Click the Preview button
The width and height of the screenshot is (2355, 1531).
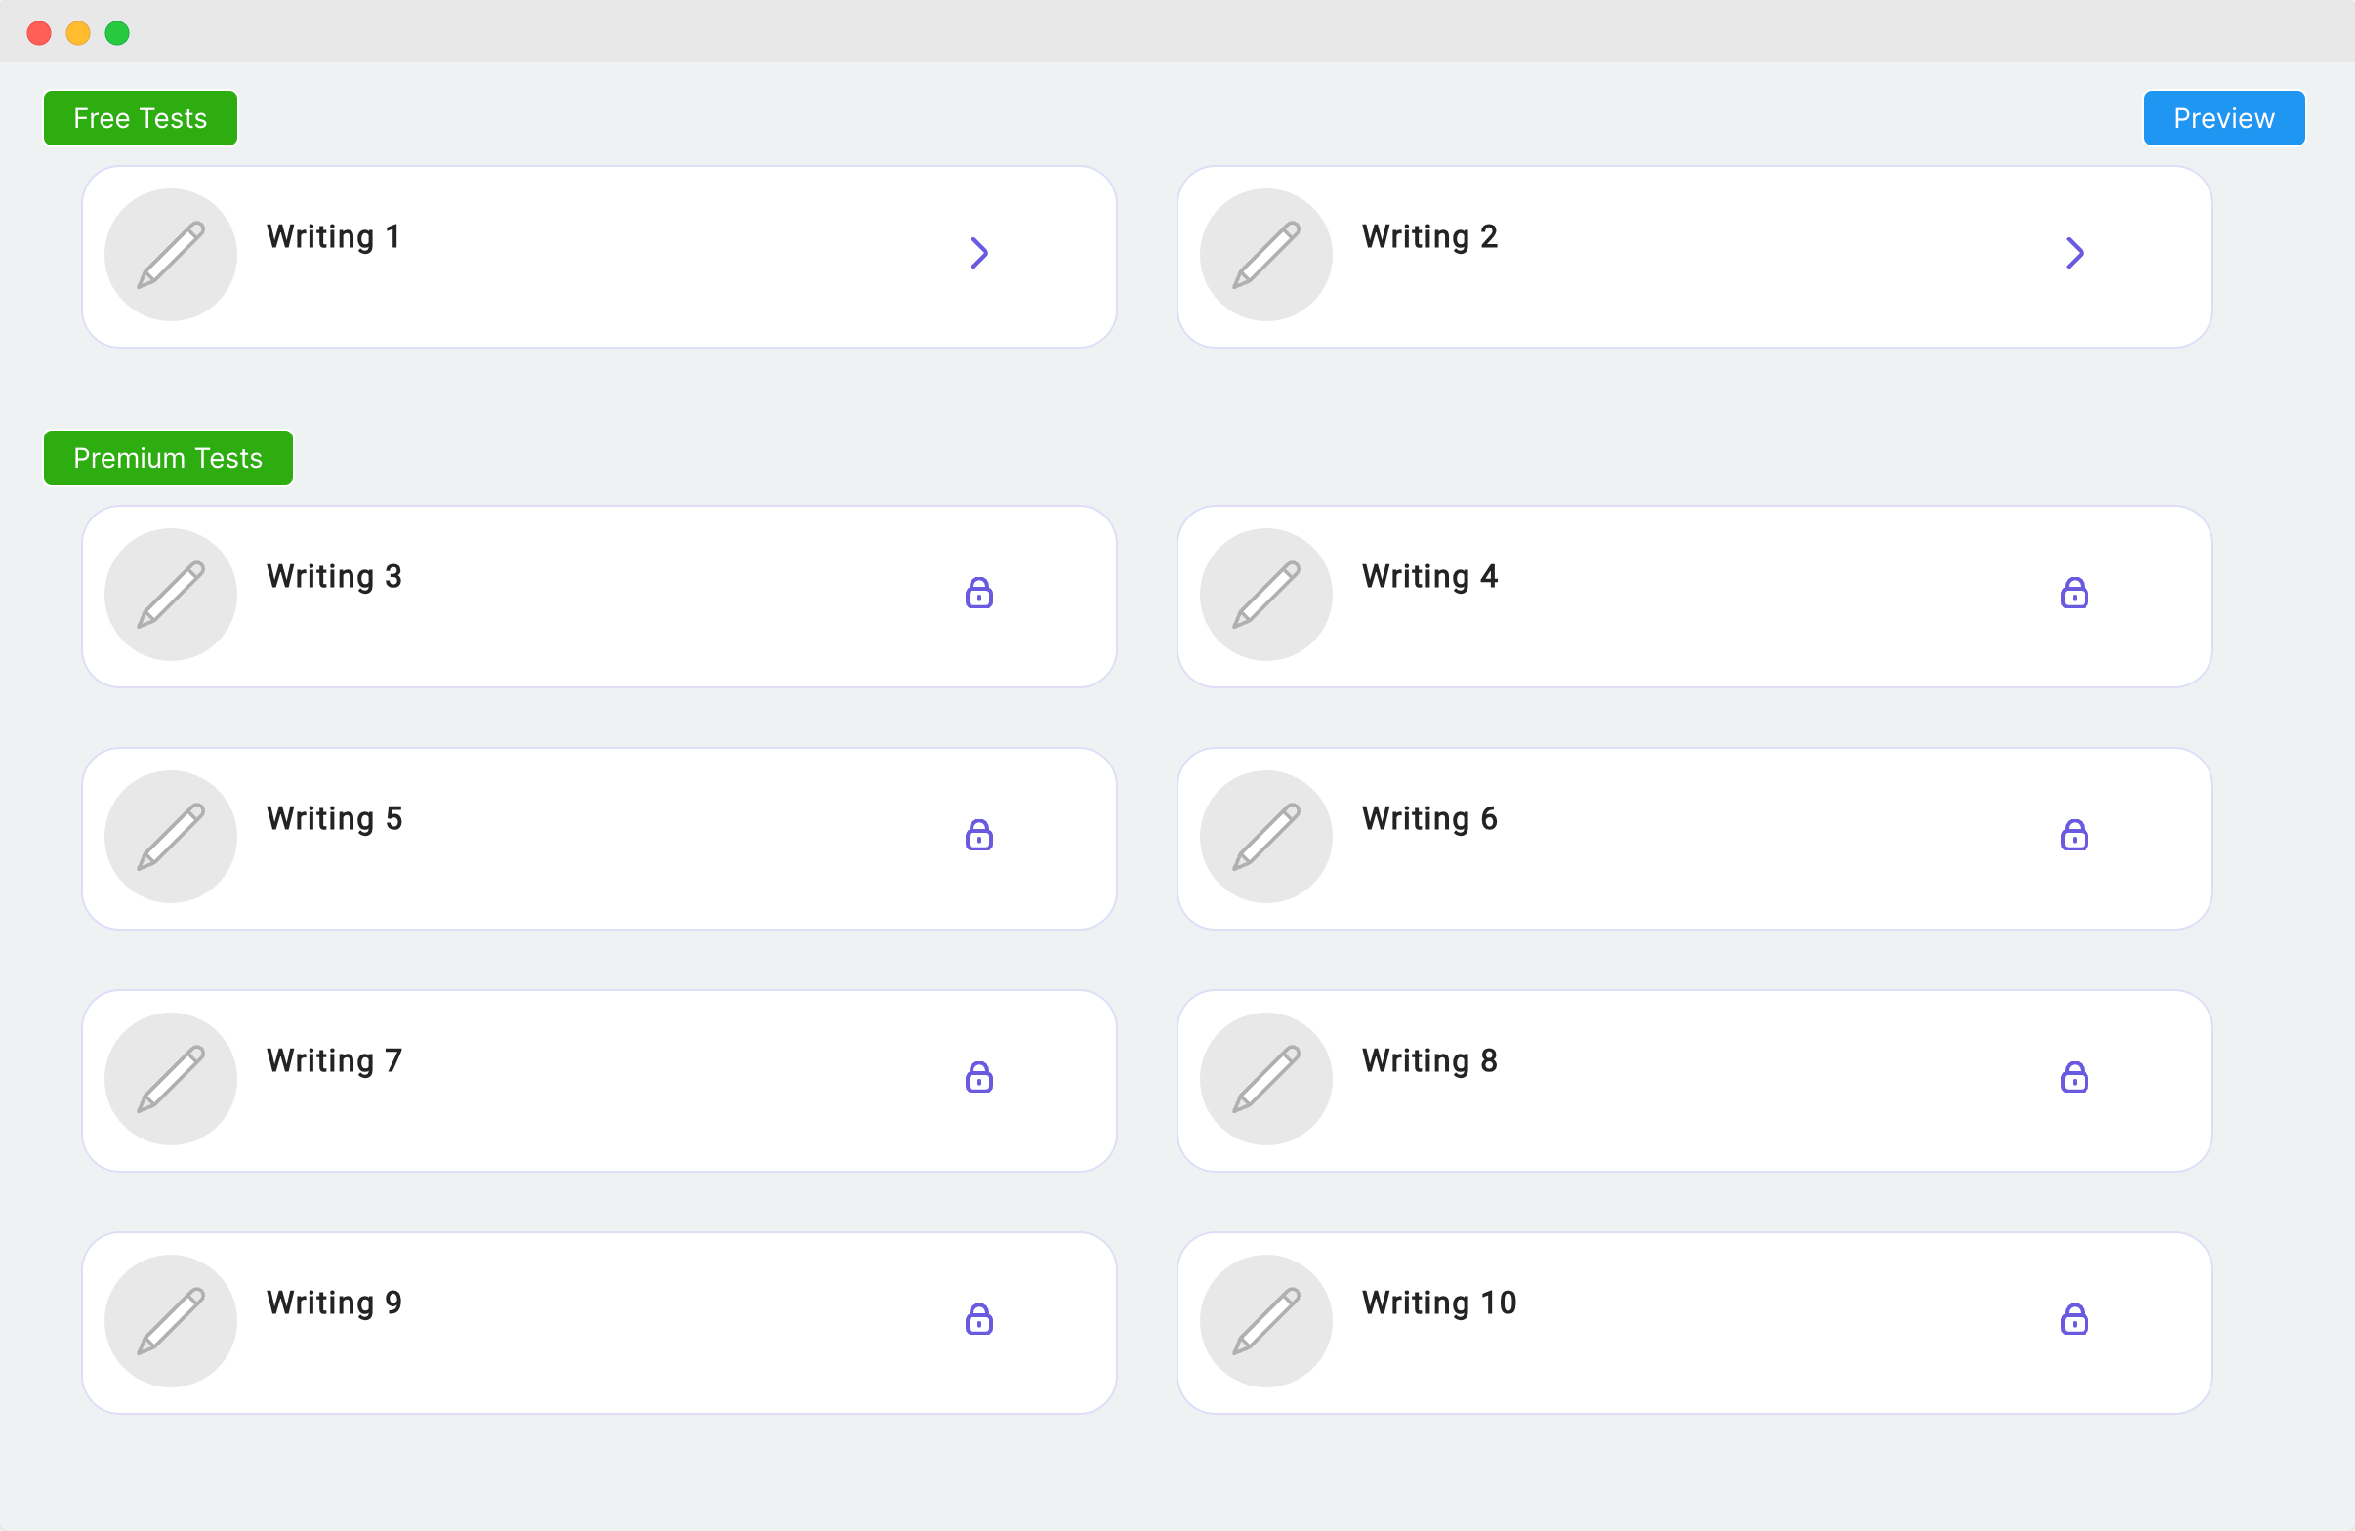click(2224, 119)
